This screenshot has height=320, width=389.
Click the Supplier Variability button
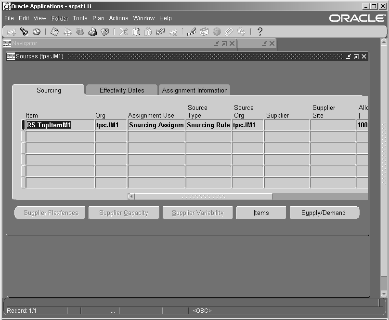[198, 213]
